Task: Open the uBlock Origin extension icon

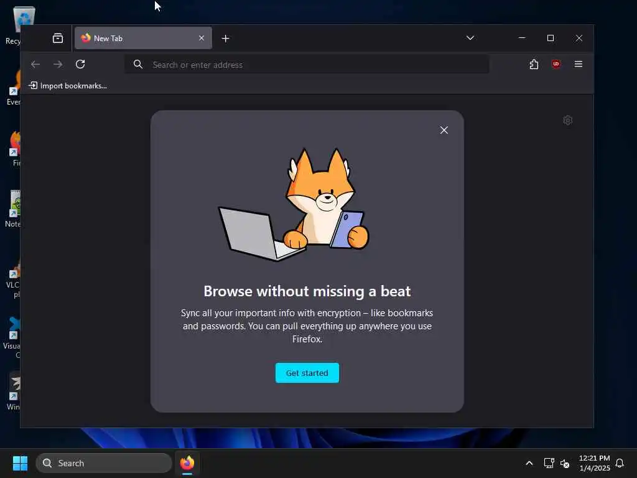Action: point(556,64)
